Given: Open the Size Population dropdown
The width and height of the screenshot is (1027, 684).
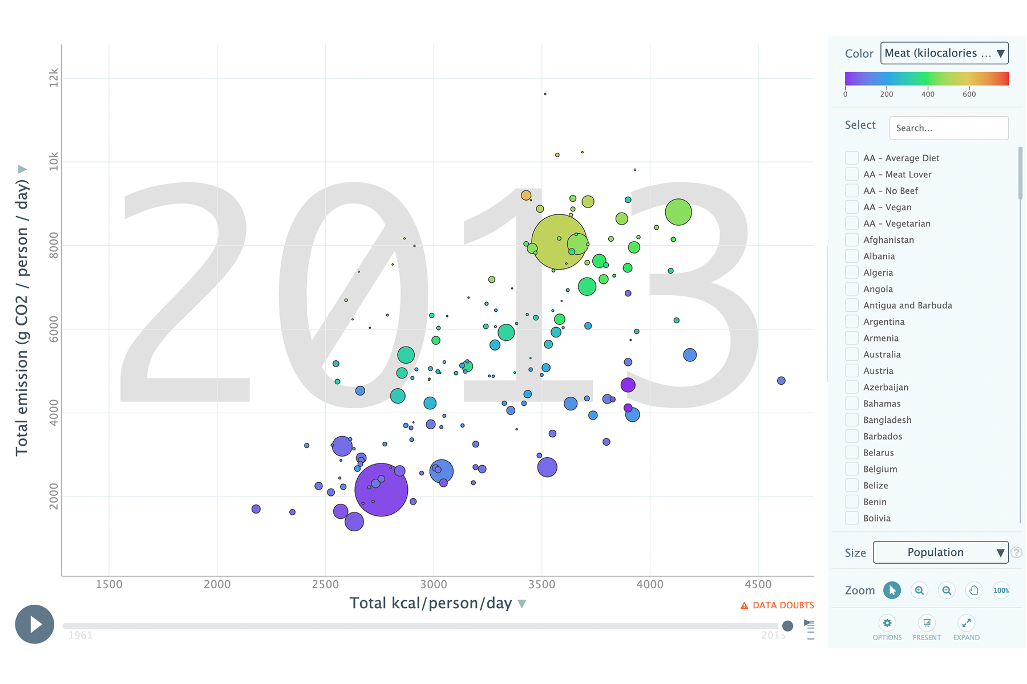Looking at the screenshot, I should (940, 552).
